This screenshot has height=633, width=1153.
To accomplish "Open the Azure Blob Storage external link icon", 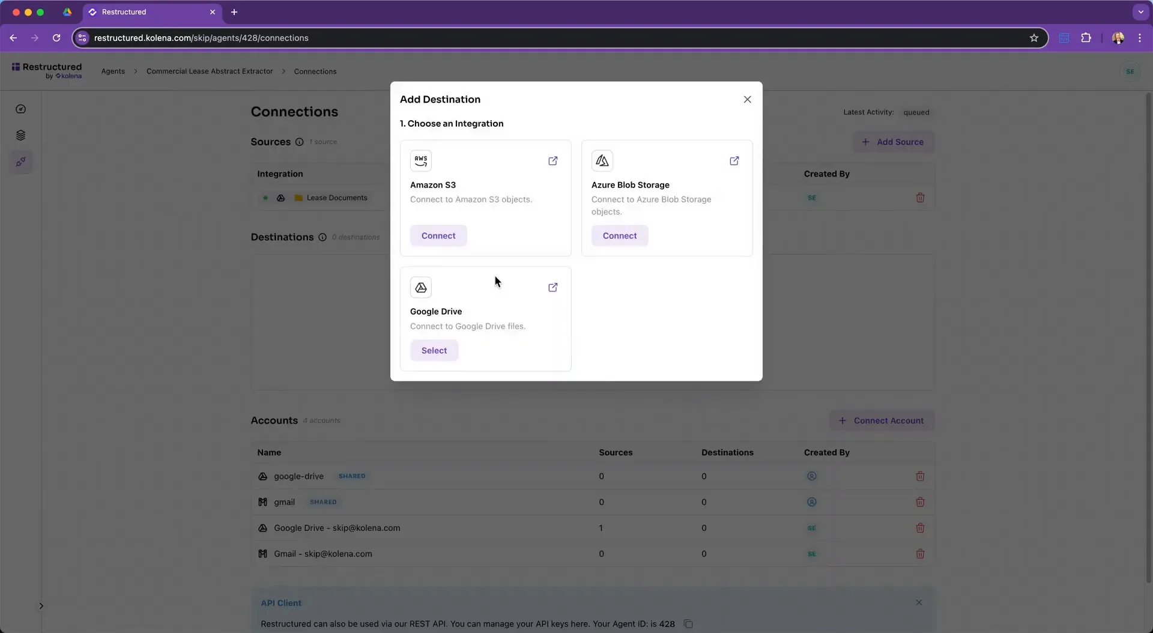I will pyautogui.click(x=734, y=160).
